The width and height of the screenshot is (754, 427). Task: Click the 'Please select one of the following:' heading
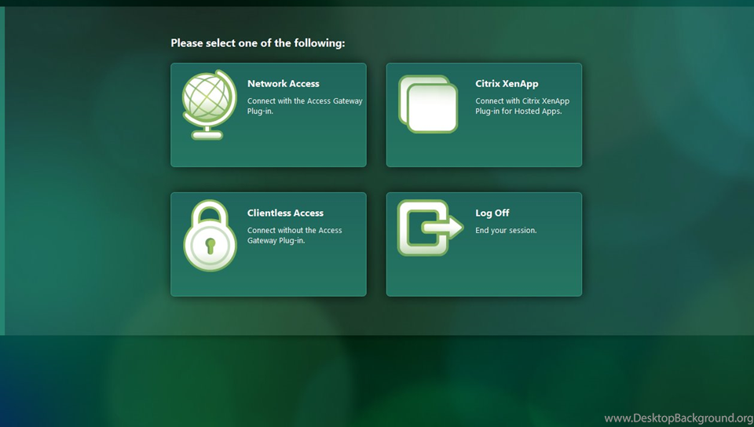258,43
